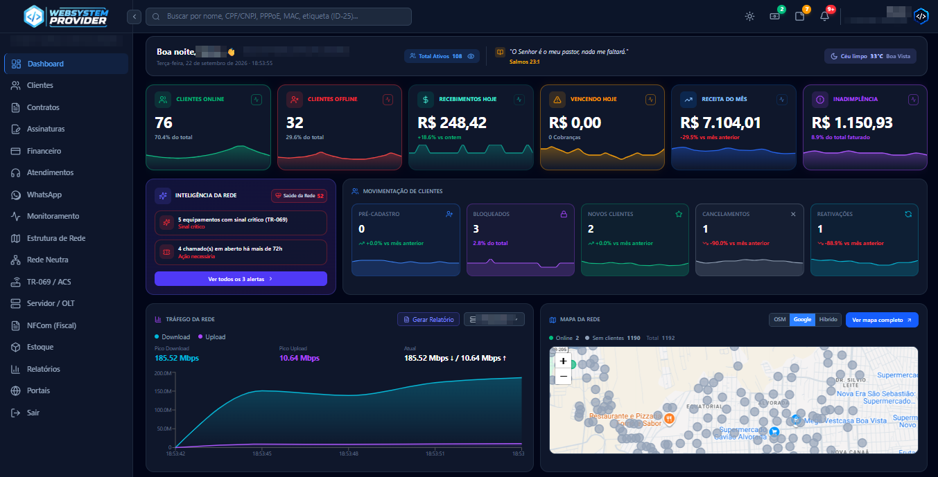
Task: Click Saúde da Rede 52 badge
Action: pyautogui.click(x=299, y=196)
